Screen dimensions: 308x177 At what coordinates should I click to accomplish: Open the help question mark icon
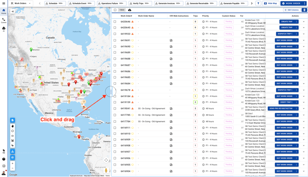[4, 159]
